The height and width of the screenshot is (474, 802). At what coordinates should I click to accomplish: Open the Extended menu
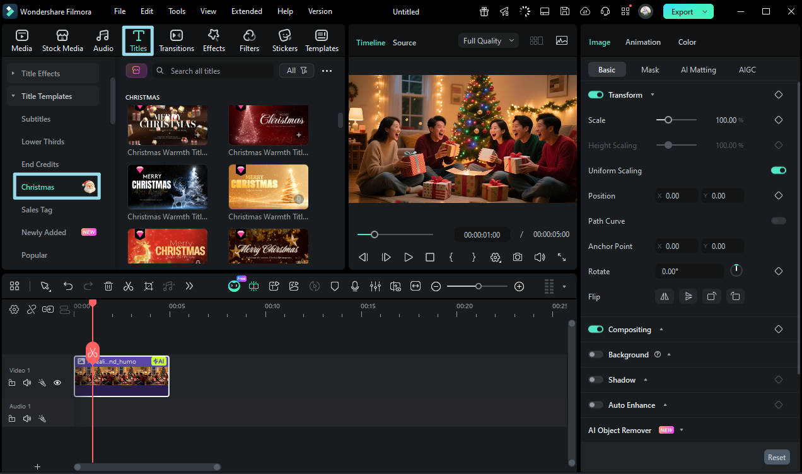[x=247, y=11]
